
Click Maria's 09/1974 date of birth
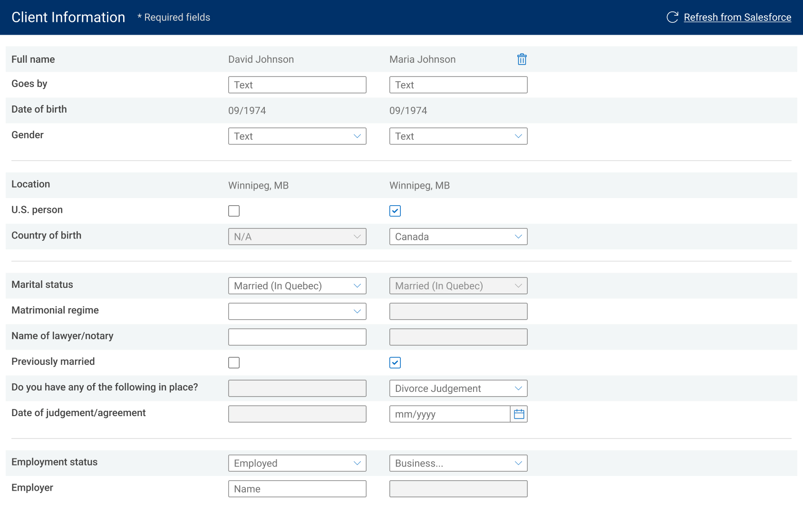(x=408, y=111)
